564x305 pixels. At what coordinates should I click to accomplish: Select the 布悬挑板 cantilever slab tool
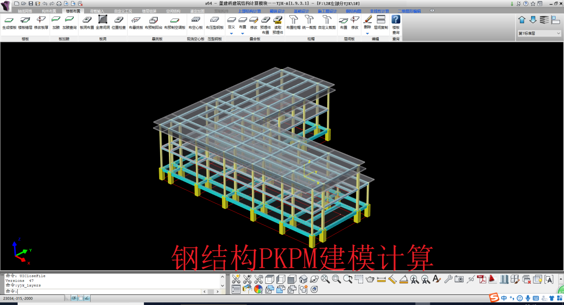coord(136,23)
